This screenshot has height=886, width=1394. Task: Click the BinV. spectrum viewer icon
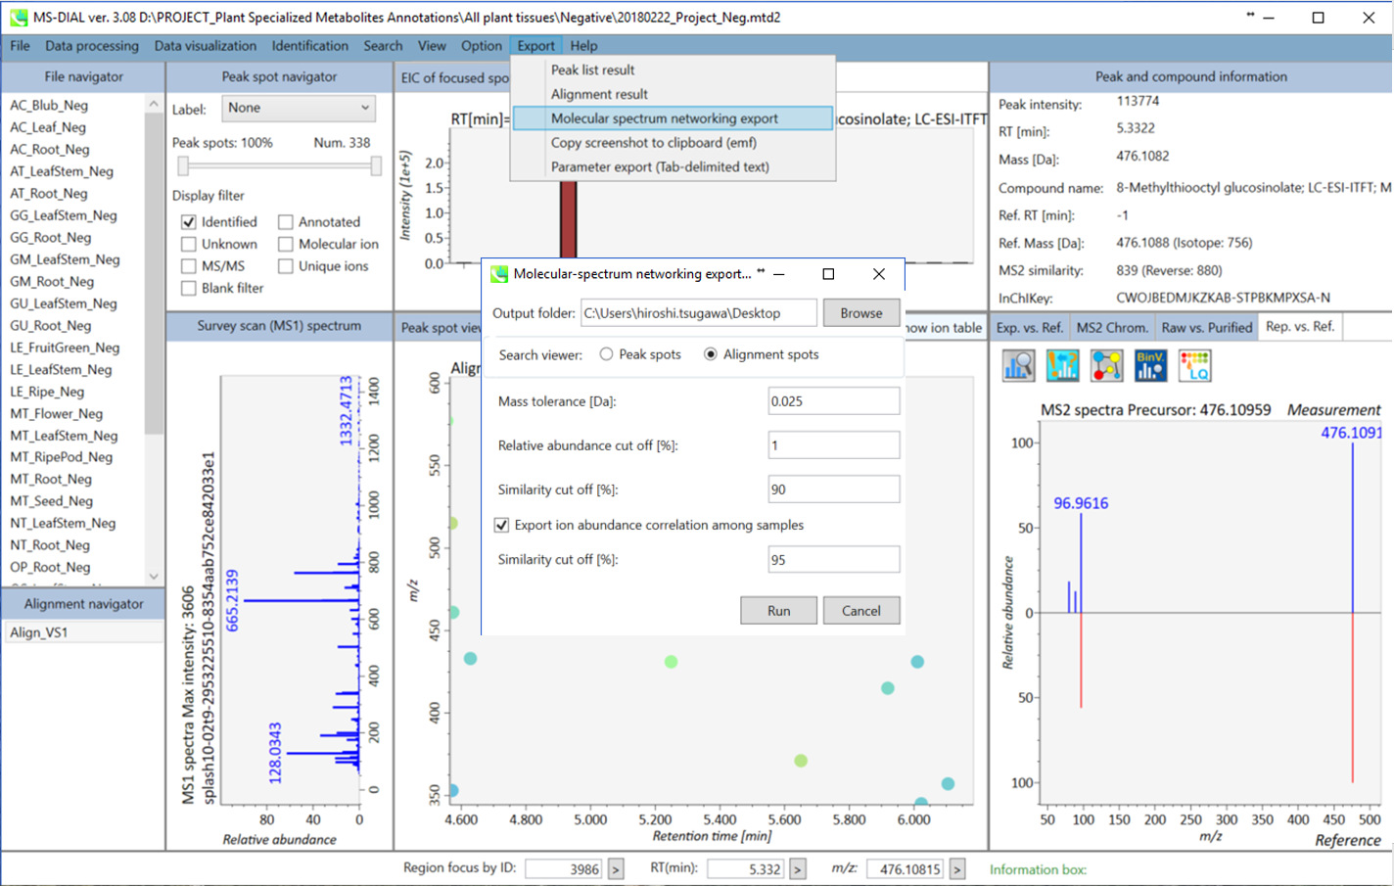[x=1150, y=366]
